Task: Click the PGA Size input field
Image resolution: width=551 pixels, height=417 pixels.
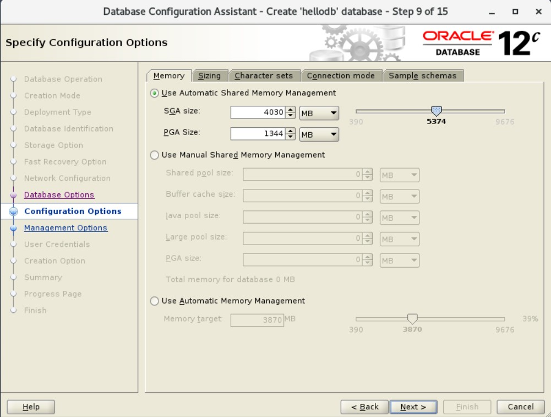Action: [258, 134]
